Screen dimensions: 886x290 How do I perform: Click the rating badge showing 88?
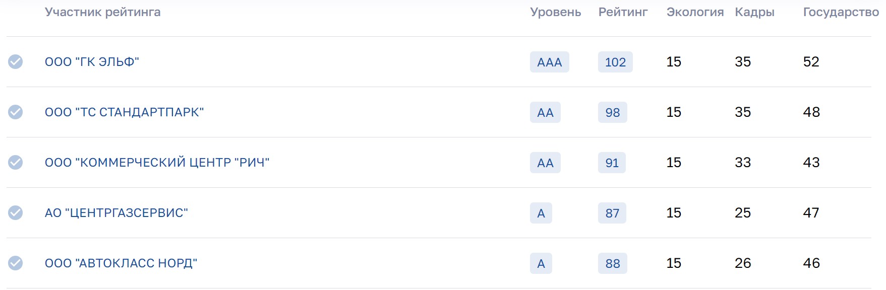(x=612, y=263)
